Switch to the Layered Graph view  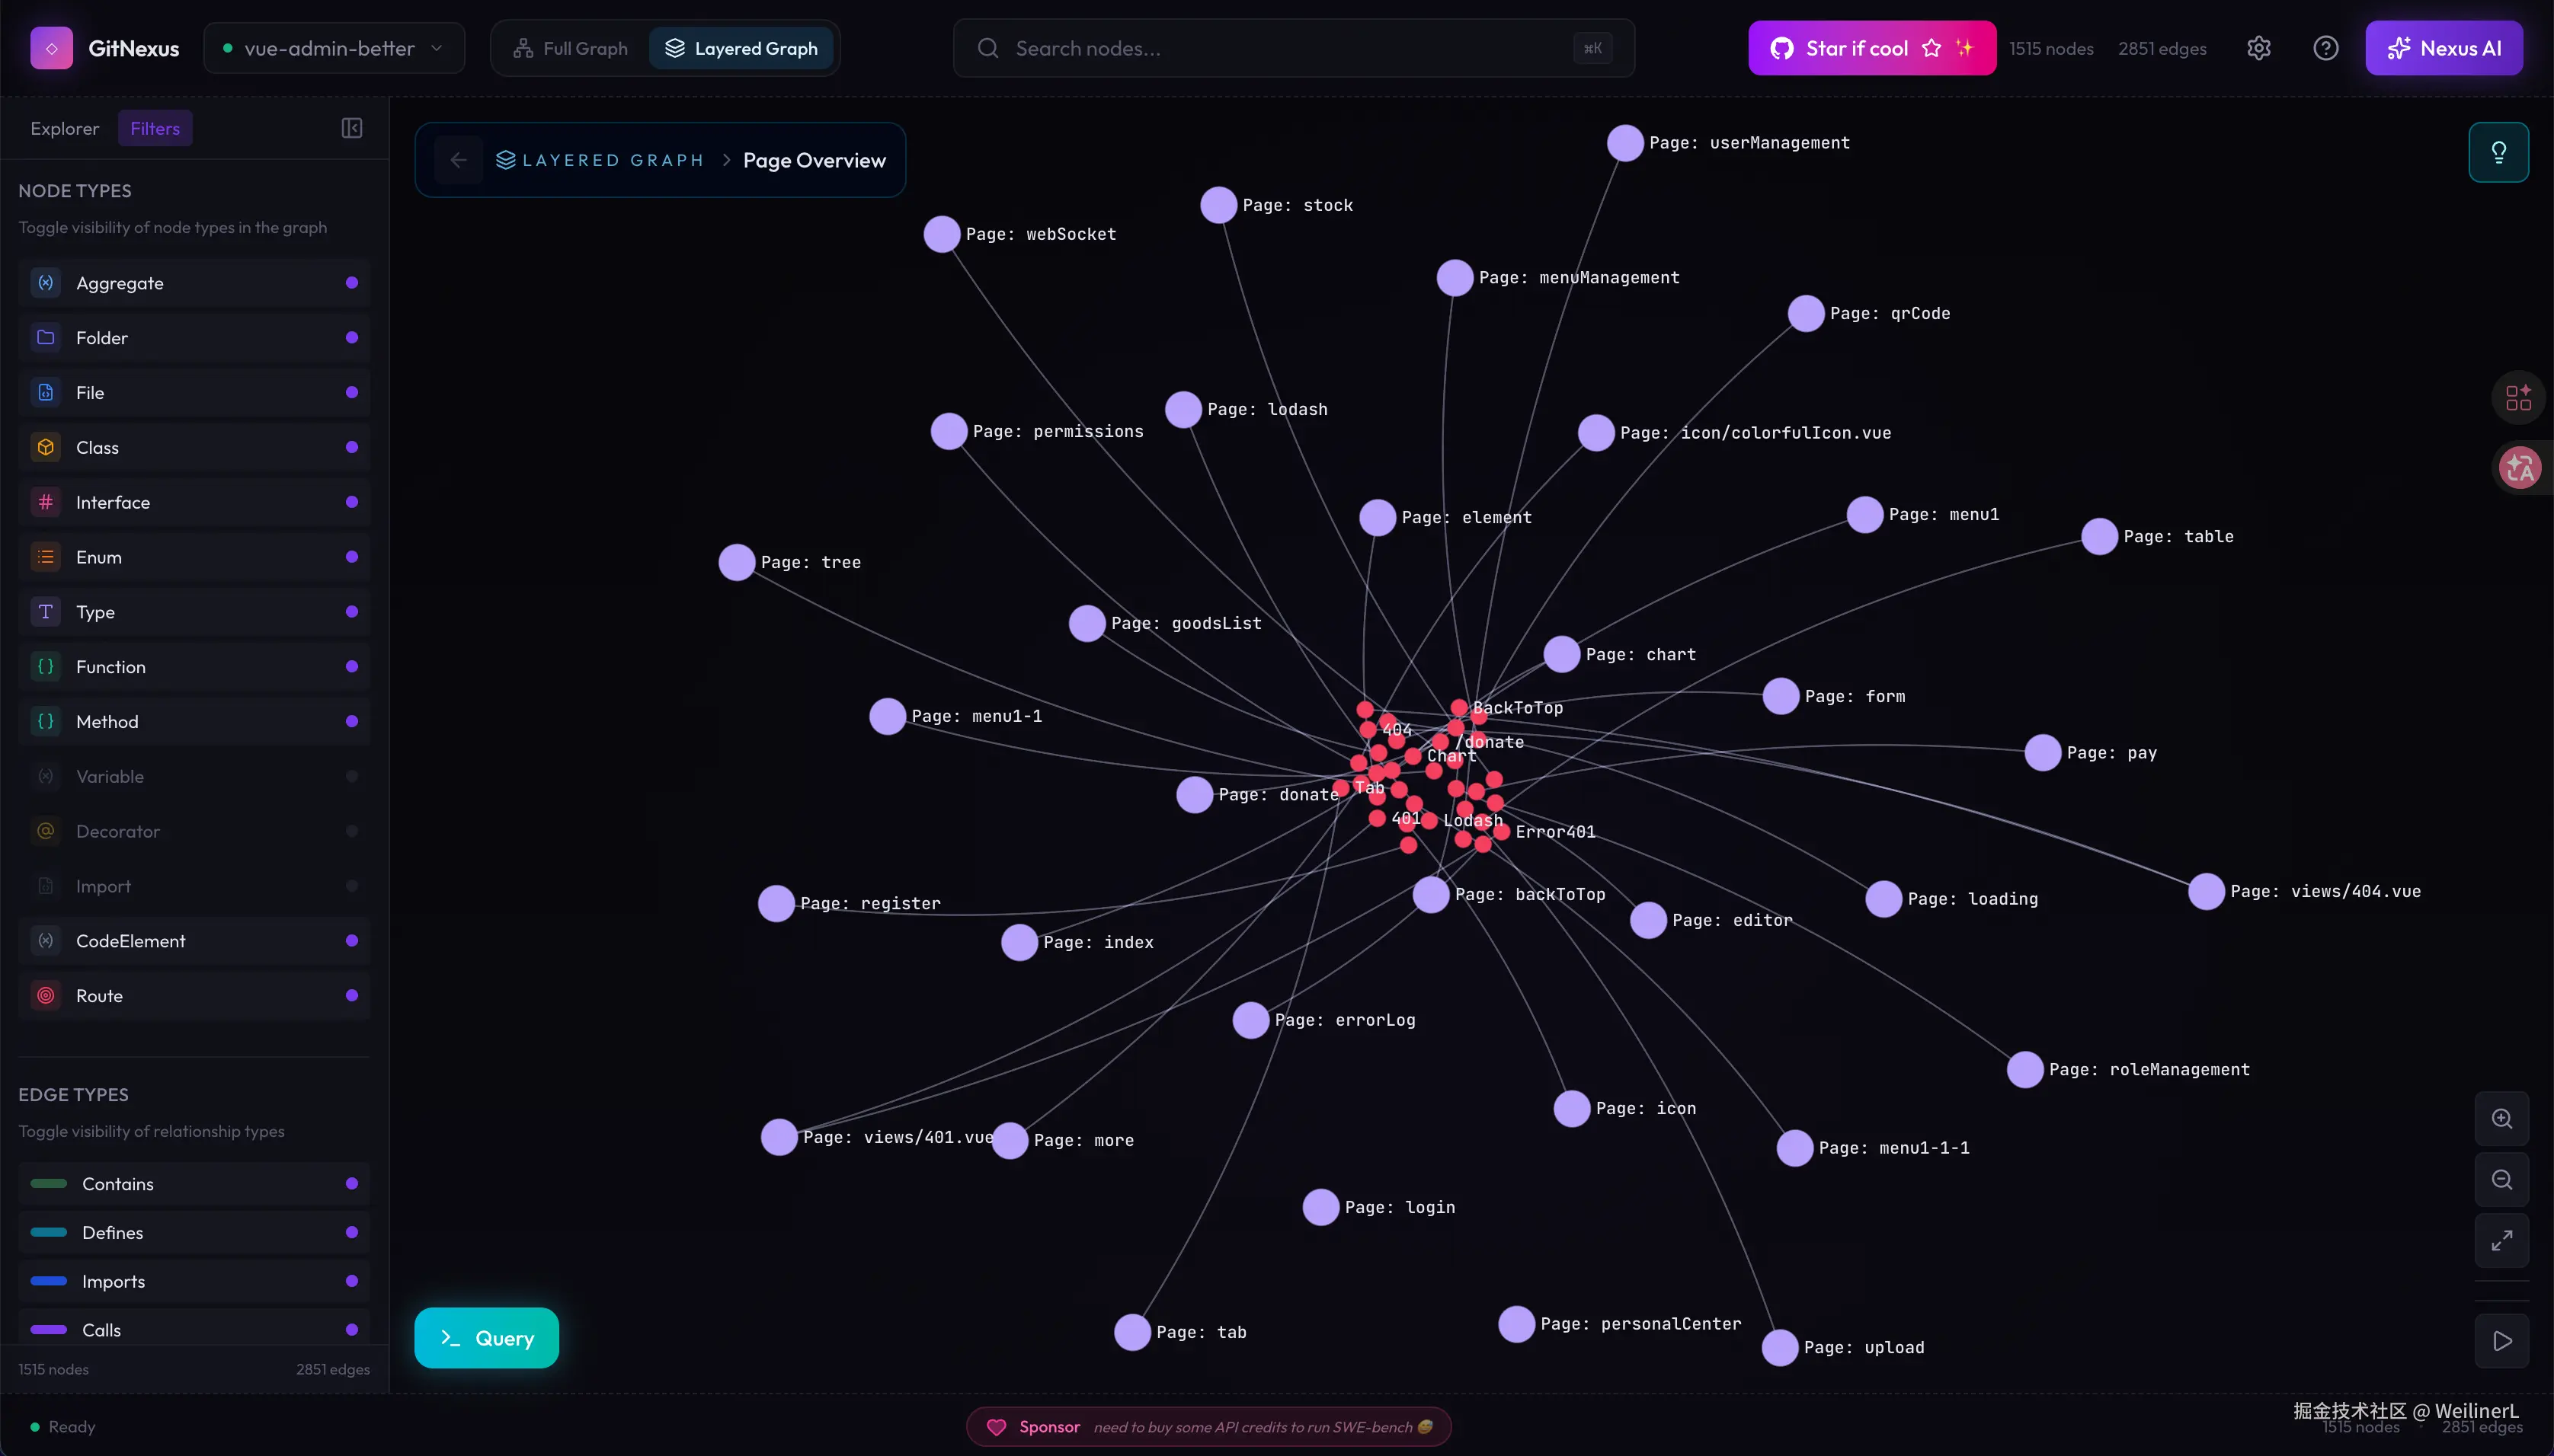tap(741, 48)
